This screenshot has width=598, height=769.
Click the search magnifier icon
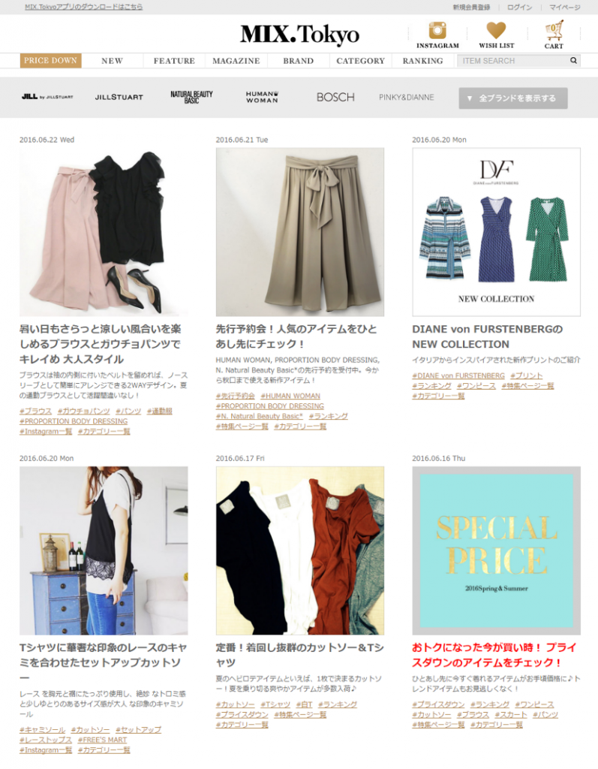(x=573, y=60)
